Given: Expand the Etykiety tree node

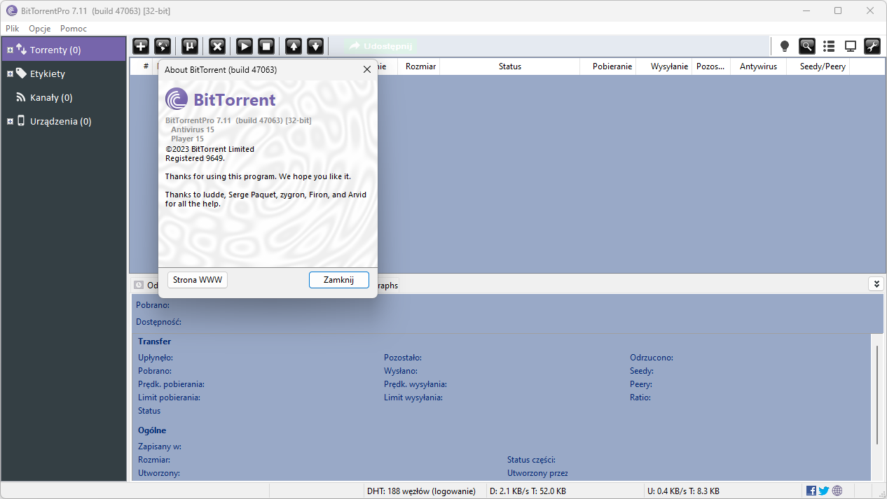Looking at the screenshot, I should coord(10,73).
